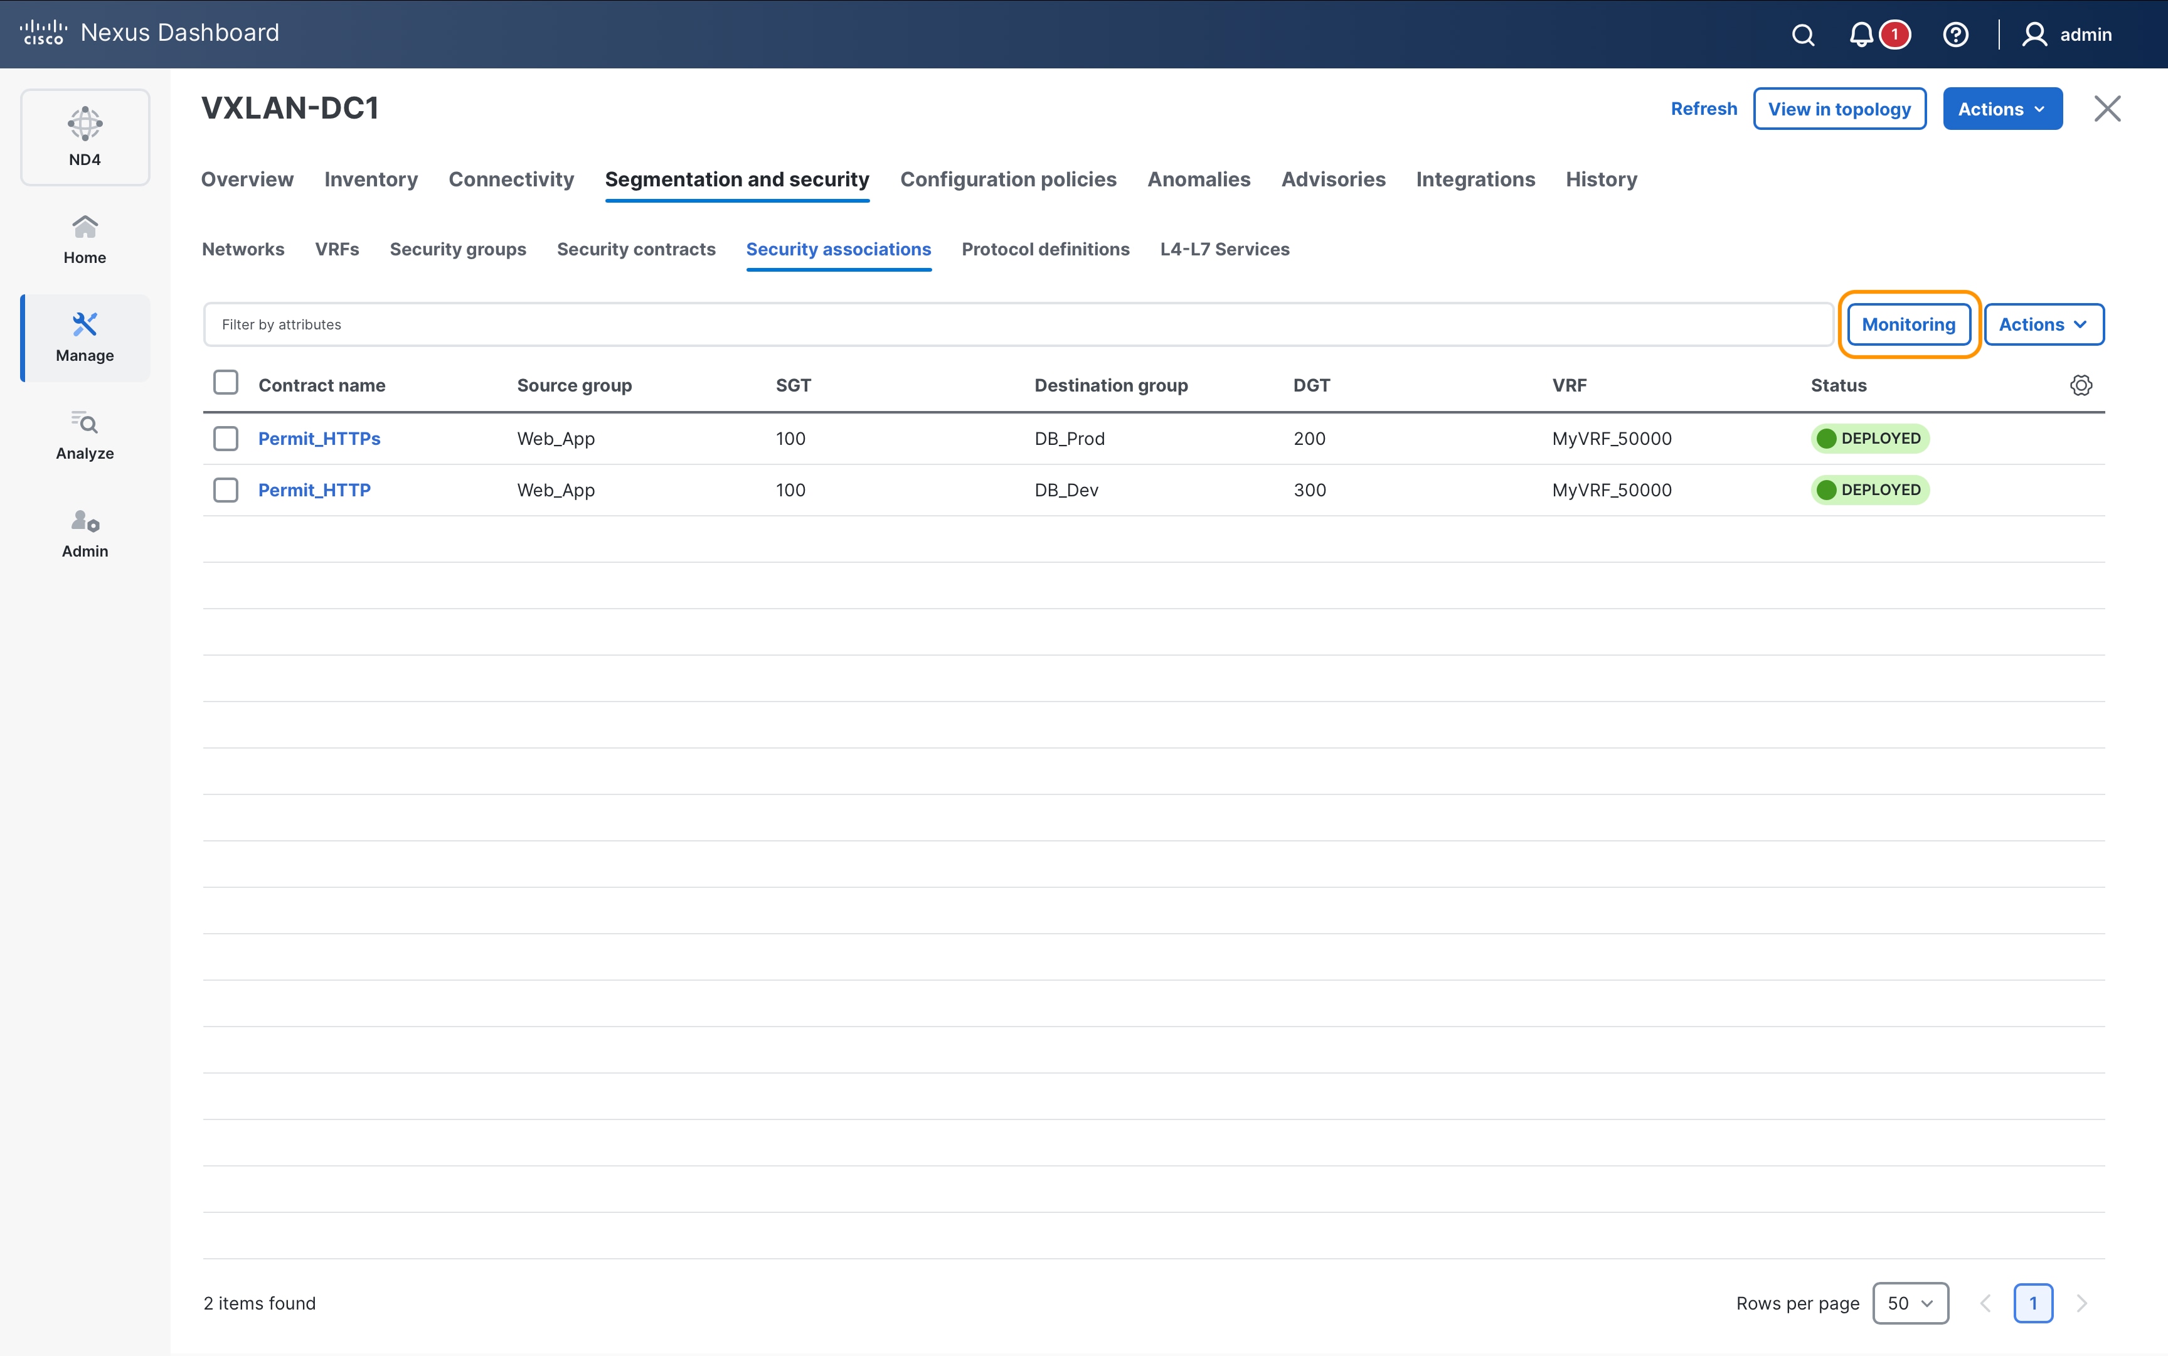The image size is (2168, 1356).
Task: Focus the Filter by attributes field
Action: 1018,324
